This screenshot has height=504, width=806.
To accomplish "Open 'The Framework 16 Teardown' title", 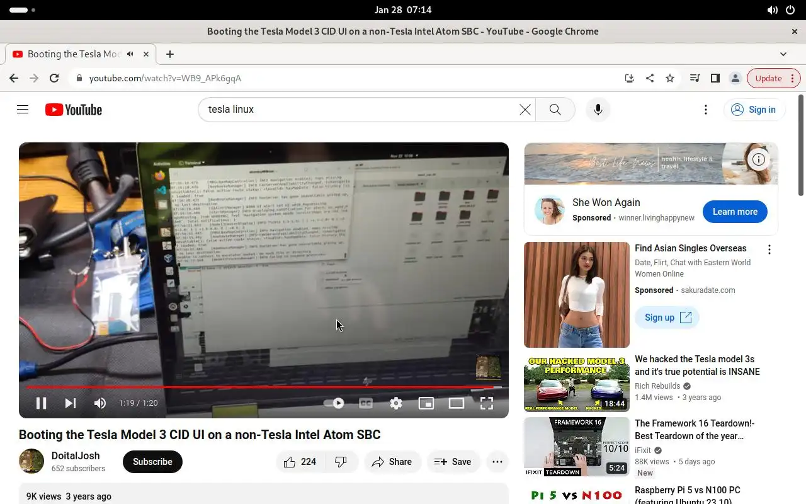I will coord(695,430).
